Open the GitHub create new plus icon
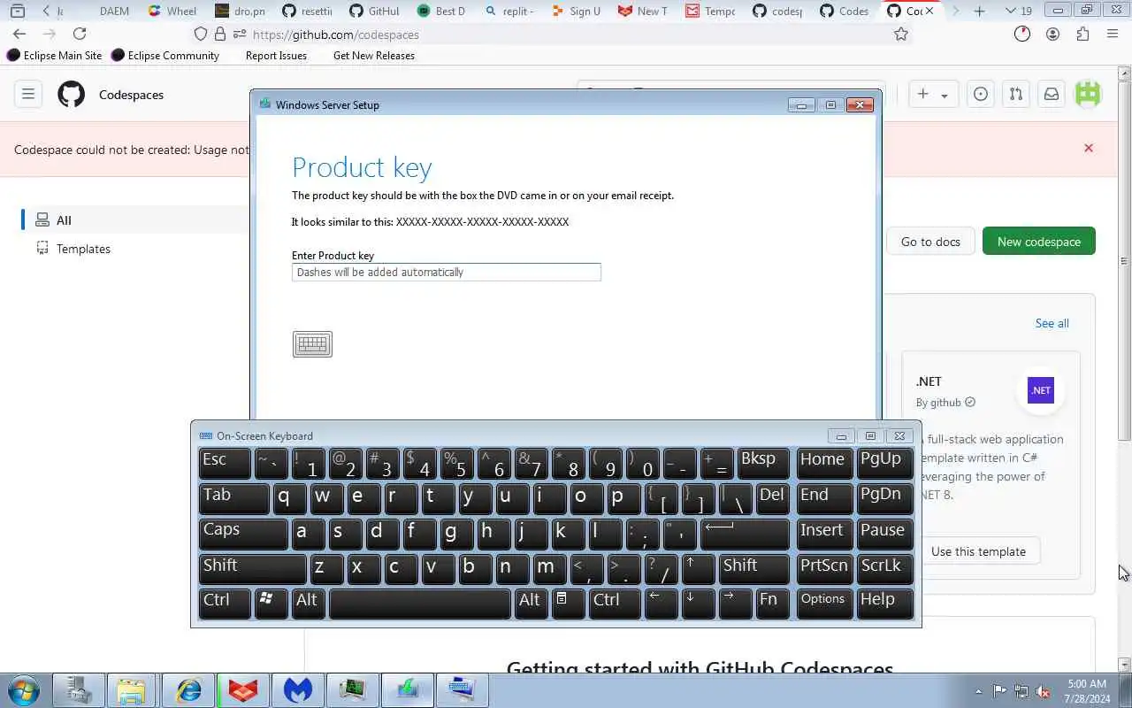 (922, 94)
